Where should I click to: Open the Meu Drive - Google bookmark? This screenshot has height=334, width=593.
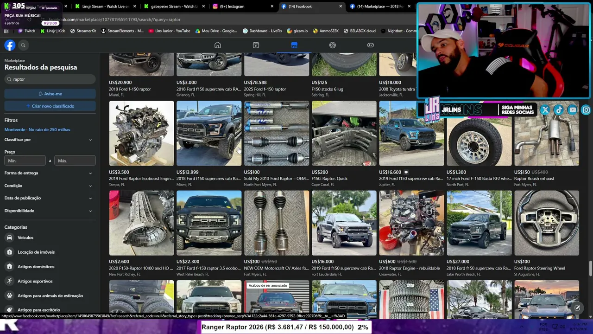click(x=216, y=31)
